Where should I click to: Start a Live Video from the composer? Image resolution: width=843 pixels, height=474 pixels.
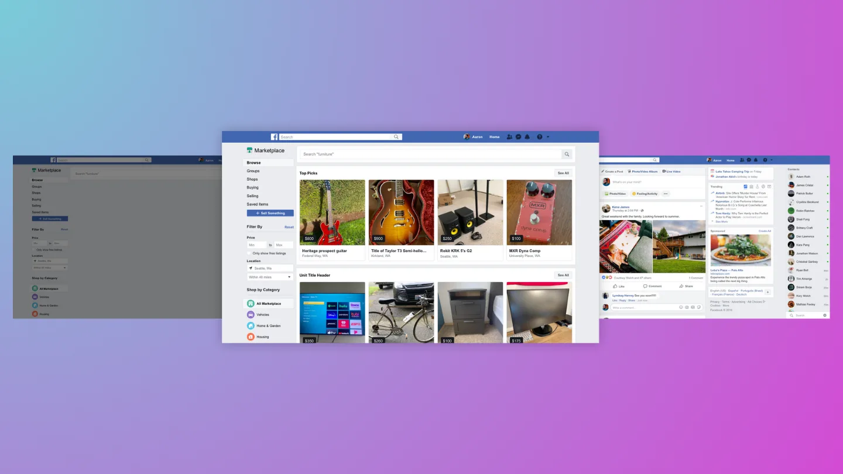click(671, 171)
